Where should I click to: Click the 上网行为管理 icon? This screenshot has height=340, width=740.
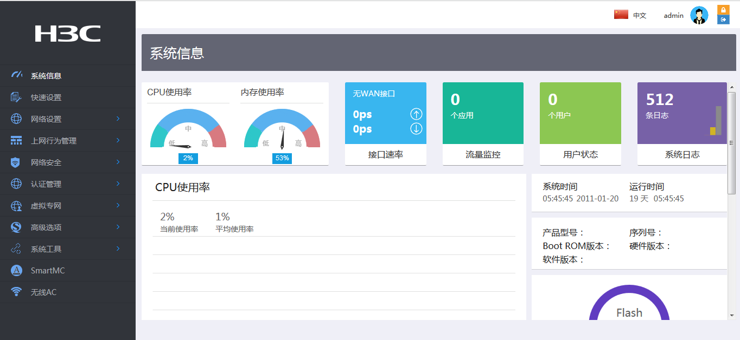pyautogui.click(x=16, y=140)
